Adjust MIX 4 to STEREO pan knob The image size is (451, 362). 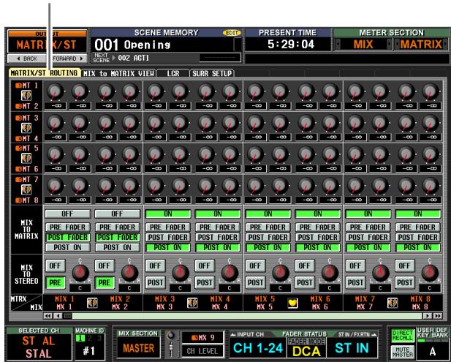pos(230,273)
